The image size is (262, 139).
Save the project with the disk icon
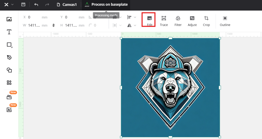(23, 4)
